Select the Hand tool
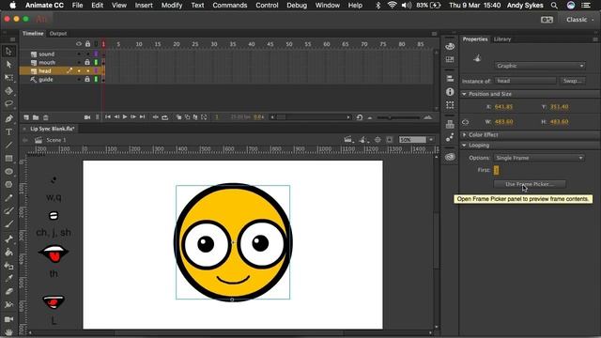The height and width of the screenshot is (338, 601). coord(8,331)
